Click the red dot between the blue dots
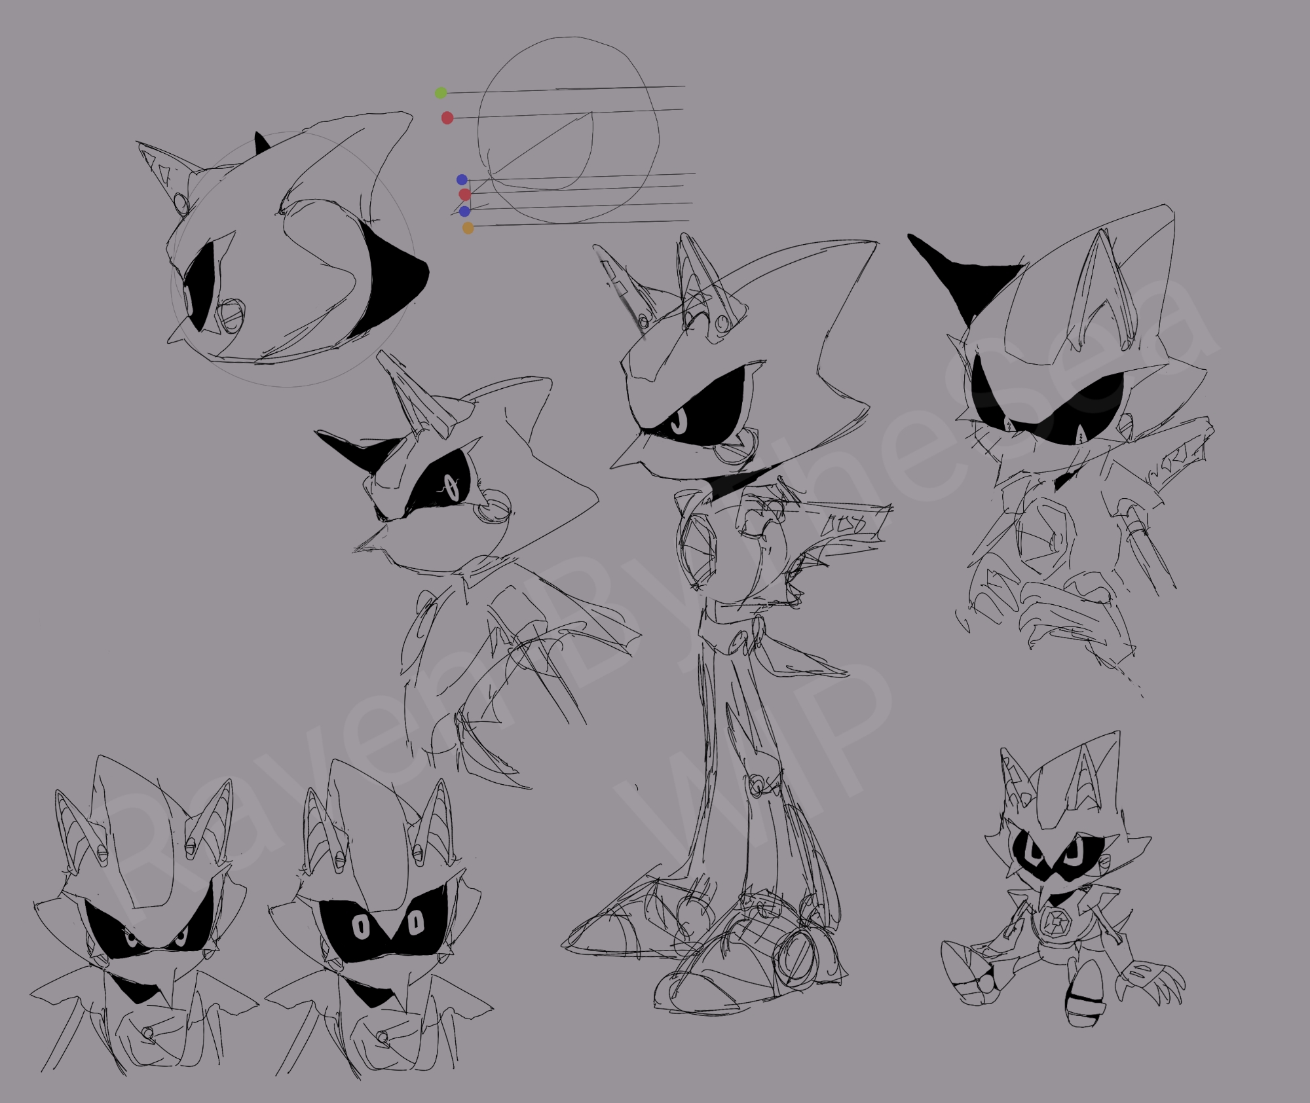The image size is (1310, 1103). (x=465, y=194)
